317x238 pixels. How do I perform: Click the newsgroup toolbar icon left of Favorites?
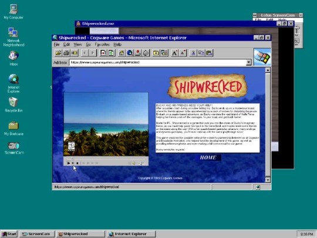tap(146, 53)
